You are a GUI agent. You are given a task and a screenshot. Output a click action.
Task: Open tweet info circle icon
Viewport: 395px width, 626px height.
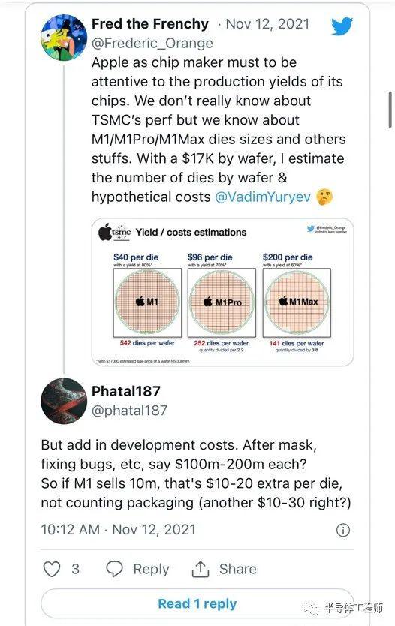click(343, 530)
